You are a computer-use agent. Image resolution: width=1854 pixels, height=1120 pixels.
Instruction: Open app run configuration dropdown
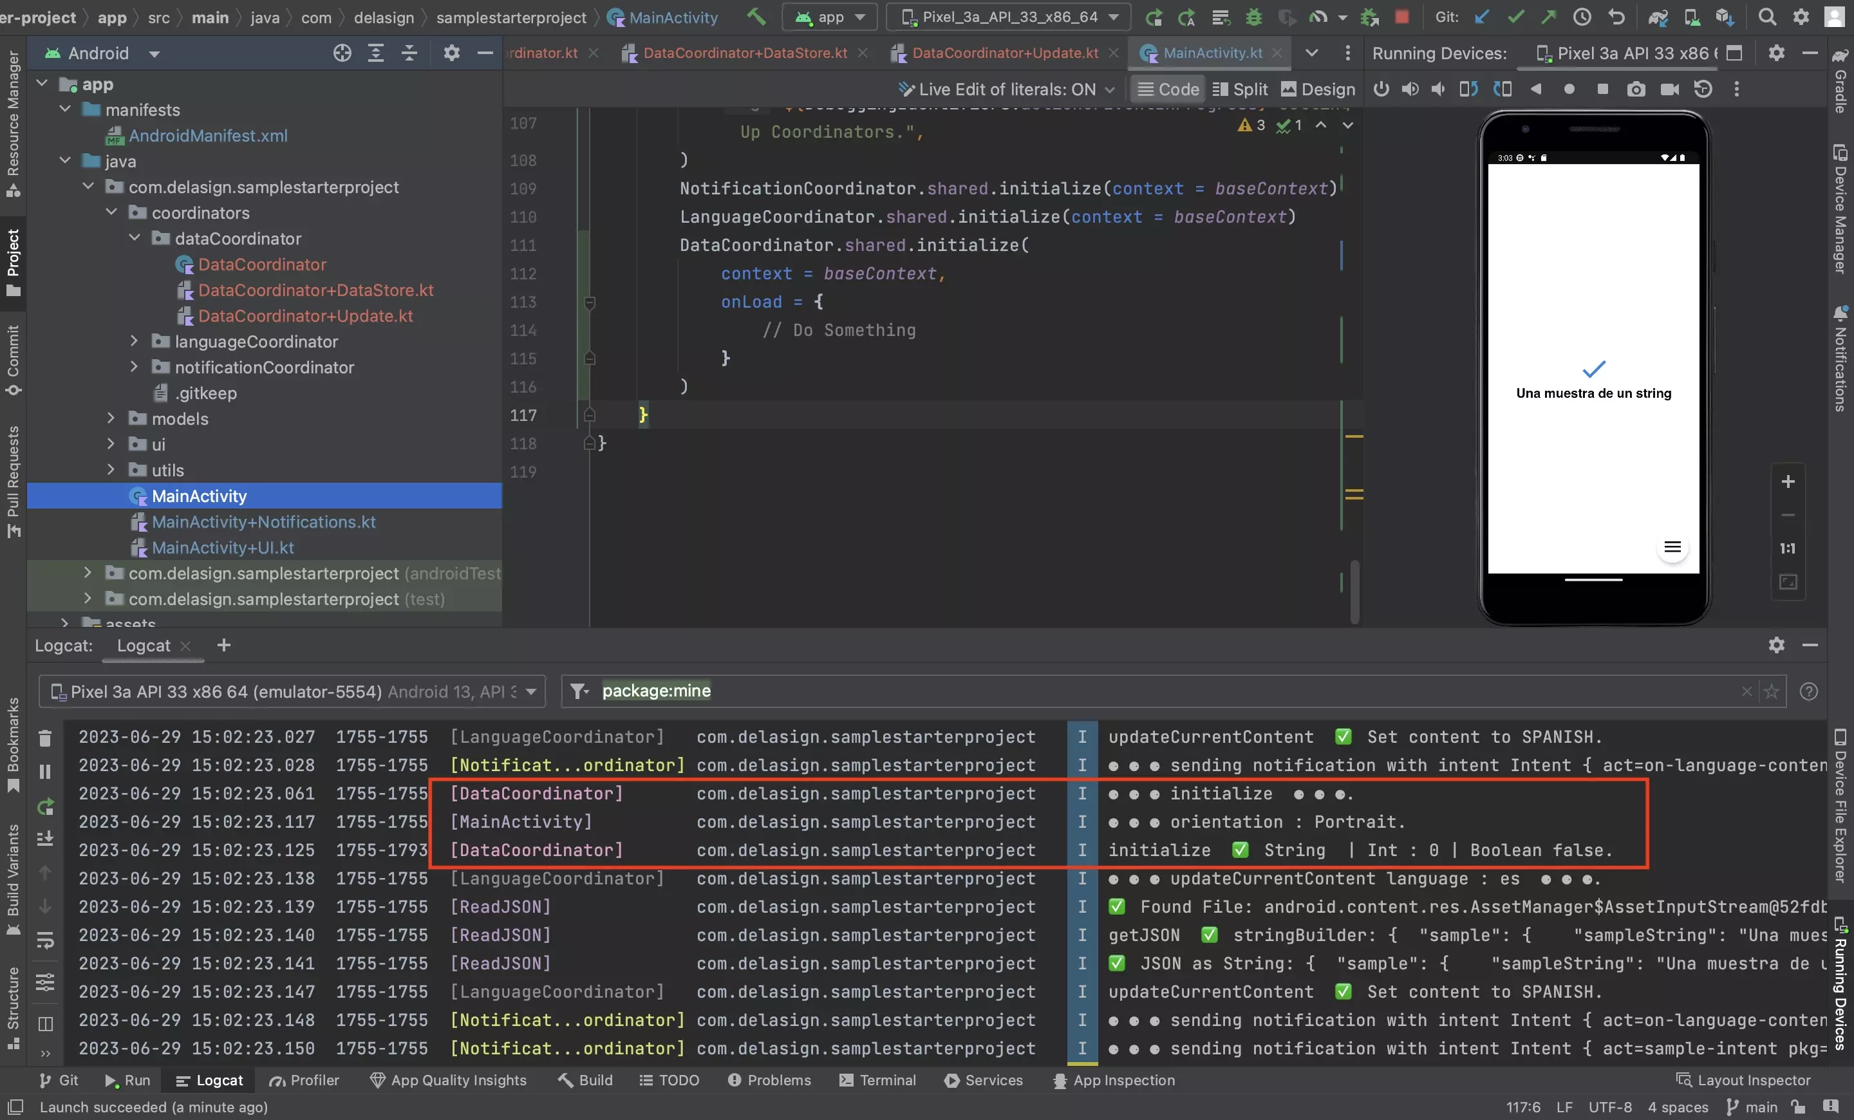830,17
